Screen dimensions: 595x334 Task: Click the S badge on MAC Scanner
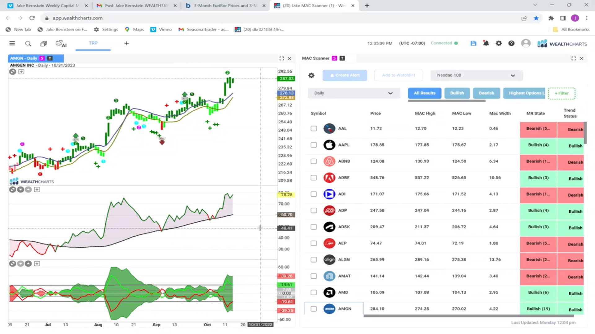pyautogui.click(x=334, y=58)
